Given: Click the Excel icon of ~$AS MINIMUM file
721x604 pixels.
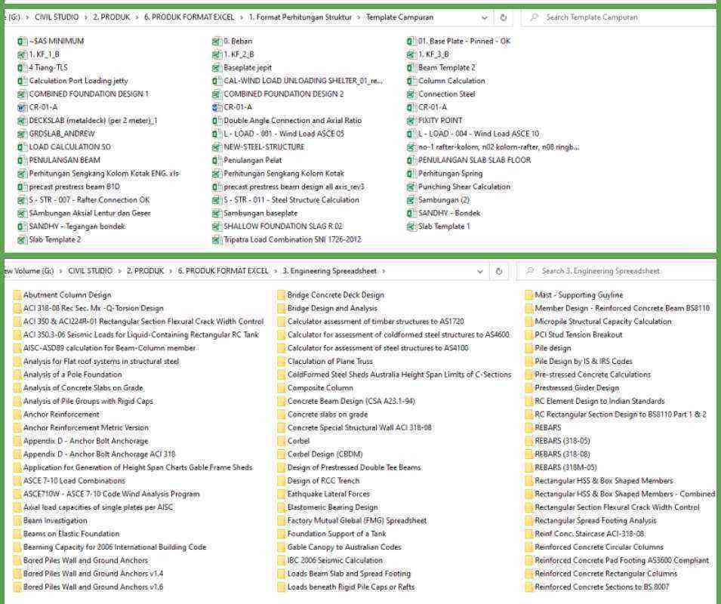Looking at the screenshot, I should click(21, 42).
